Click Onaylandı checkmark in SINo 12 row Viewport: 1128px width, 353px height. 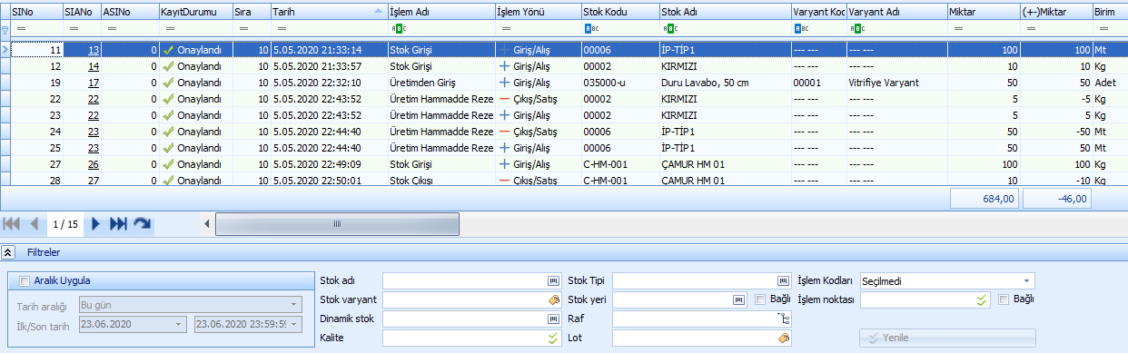pyautogui.click(x=168, y=66)
